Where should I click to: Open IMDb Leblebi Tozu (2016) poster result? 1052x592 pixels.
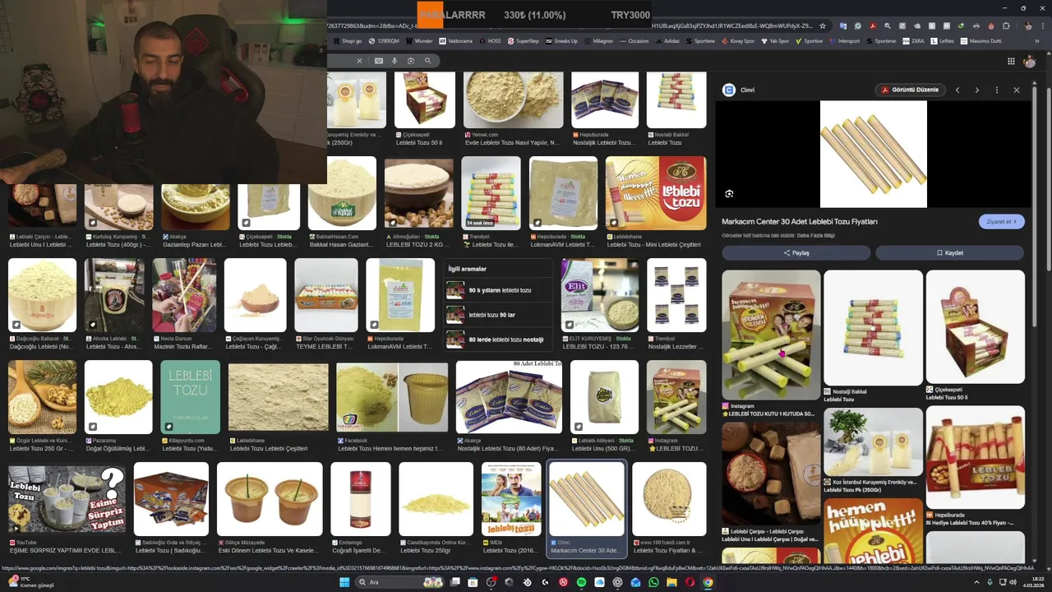[511, 499]
